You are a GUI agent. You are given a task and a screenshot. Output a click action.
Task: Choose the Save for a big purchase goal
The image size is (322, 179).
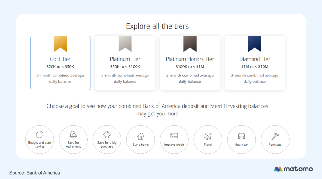107,140
